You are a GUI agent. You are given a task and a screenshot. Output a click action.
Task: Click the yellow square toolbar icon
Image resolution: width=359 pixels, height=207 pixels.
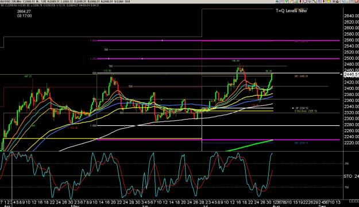tap(329, 1)
